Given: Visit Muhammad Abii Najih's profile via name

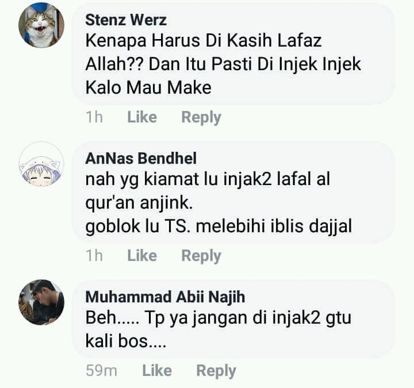Looking at the screenshot, I should pyautogui.click(x=165, y=297).
